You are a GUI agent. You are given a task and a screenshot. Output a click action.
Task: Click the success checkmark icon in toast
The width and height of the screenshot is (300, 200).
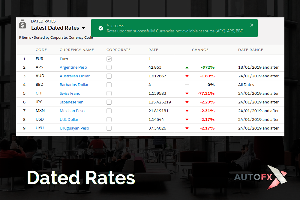(101, 28)
